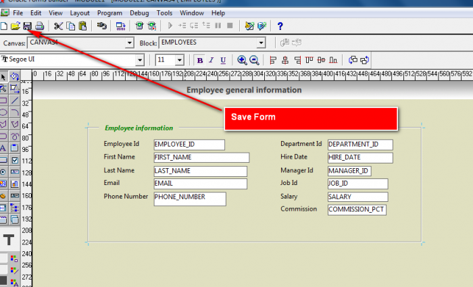Click the Save form icon
This screenshot has height=287, width=473.
click(x=28, y=26)
